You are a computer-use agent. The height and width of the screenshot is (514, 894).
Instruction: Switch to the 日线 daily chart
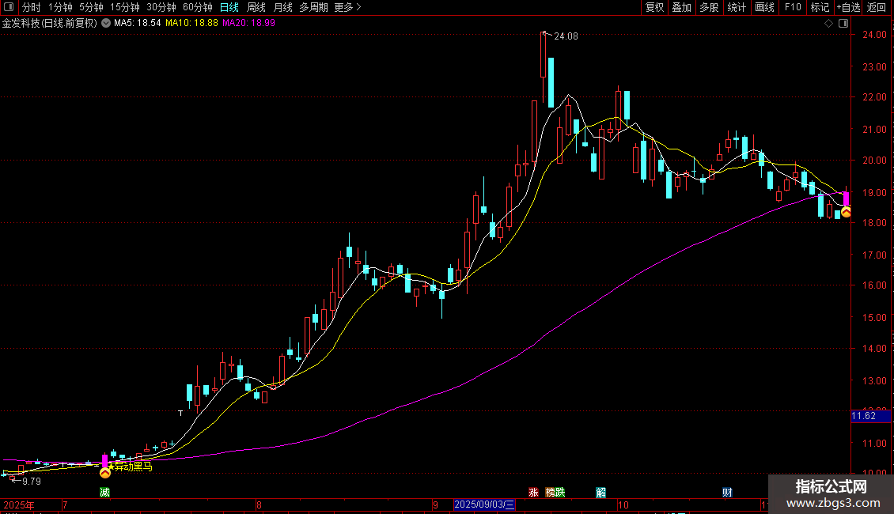tap(229, 7)
